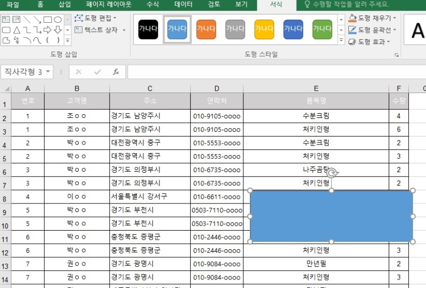Expand the shape styles gallery
Viewport: 426px width, 288px height.
pyautogui.click(x=341, y=40)
